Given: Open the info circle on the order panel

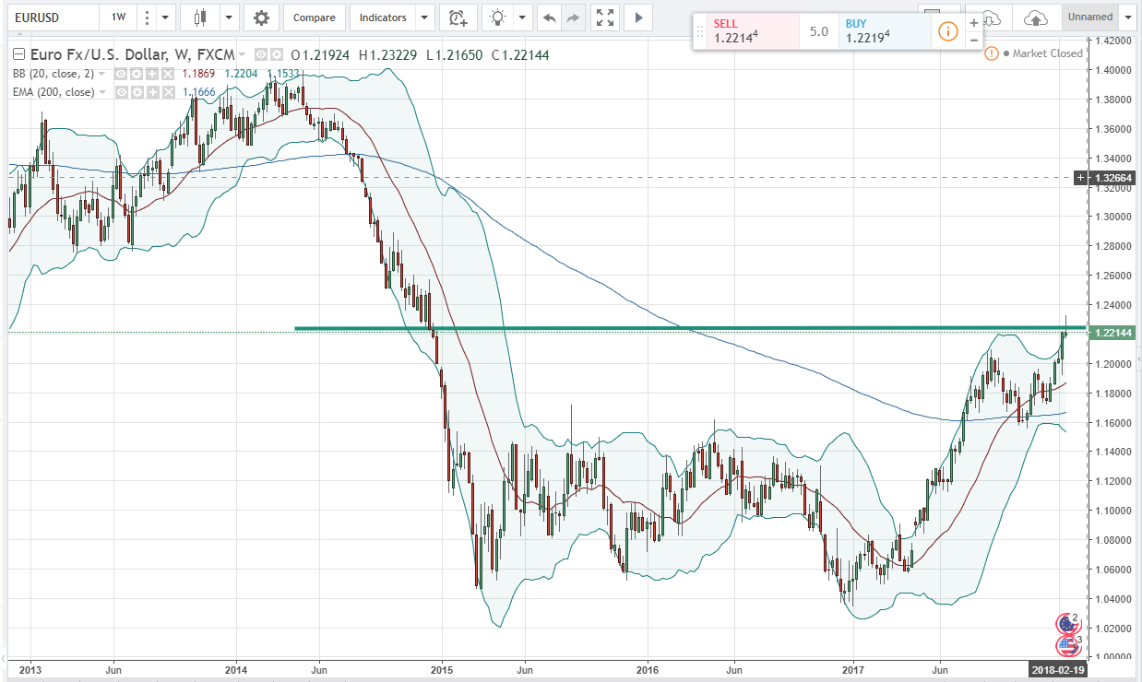Looking at the screenshot, I should pos(947,30).
